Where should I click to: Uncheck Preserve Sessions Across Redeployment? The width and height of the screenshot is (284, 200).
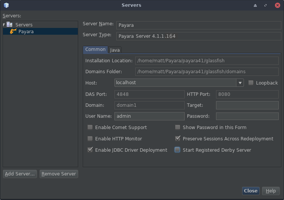(x=178, y=138)
